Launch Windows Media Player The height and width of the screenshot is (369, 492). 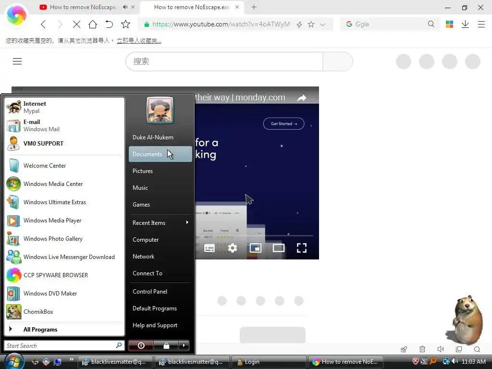[x=64, y=221]
